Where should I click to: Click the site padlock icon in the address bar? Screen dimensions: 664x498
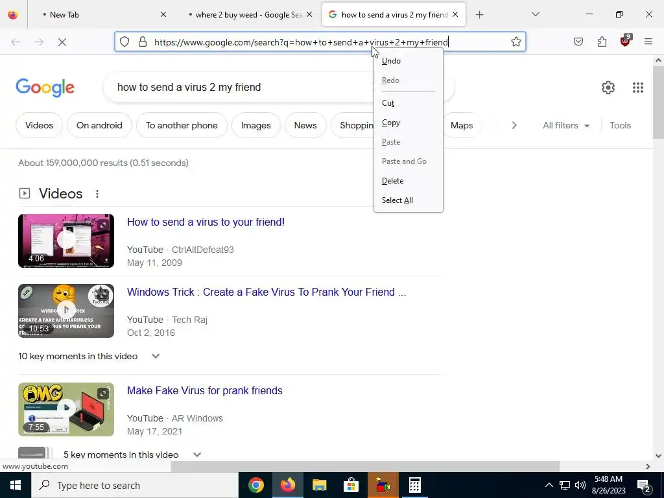point(143,41)
